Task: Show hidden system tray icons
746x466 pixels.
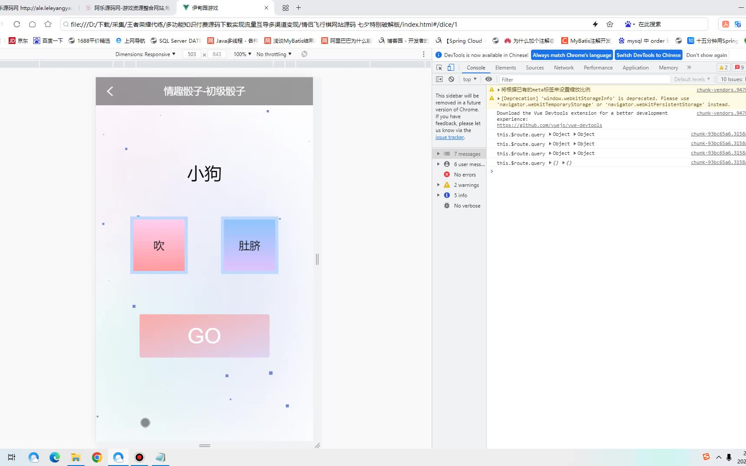Action: (718, 457)
